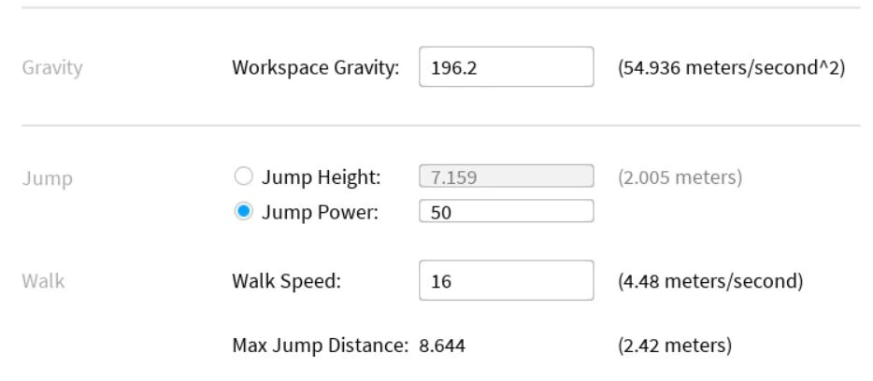Click the Jump section heading
873x381 pixels.
click(41, 177)
